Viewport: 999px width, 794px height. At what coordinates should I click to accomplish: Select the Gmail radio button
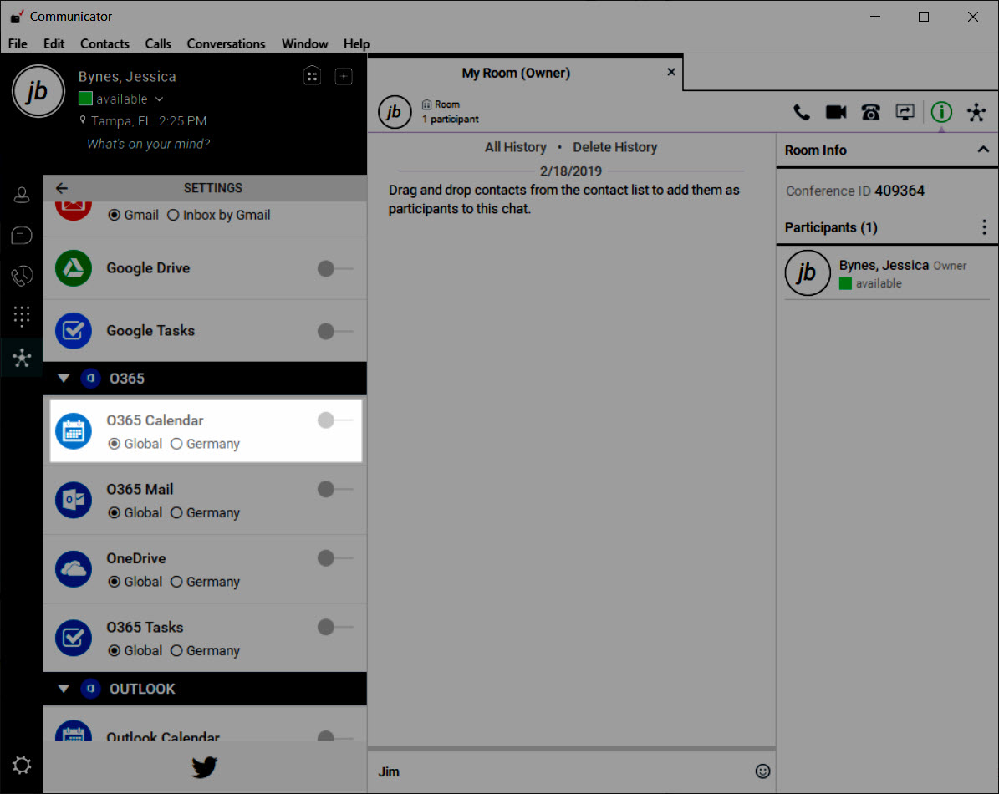tap(114, 215)
